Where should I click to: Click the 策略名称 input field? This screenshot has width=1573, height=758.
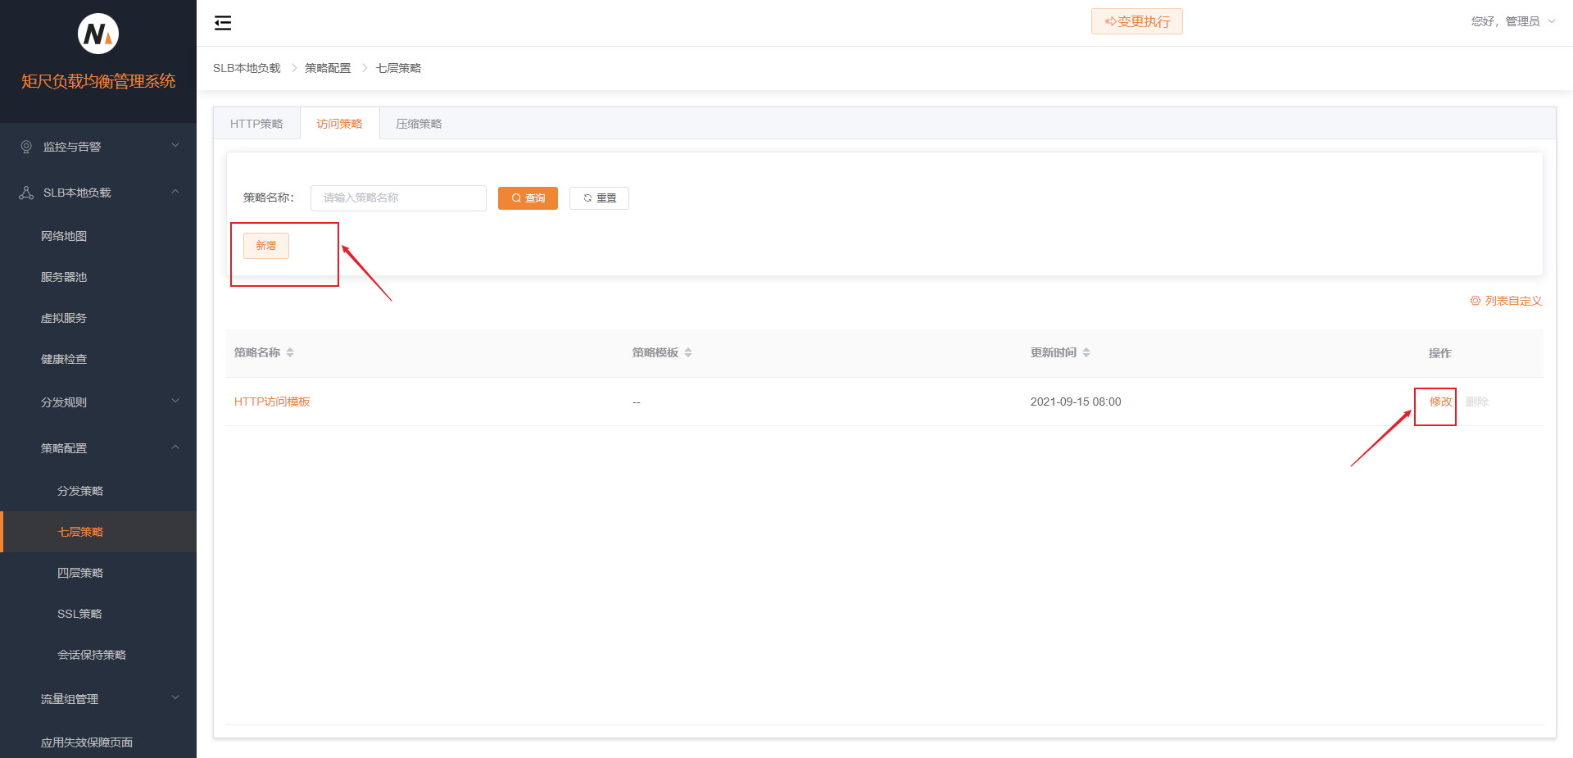[398, 198]
